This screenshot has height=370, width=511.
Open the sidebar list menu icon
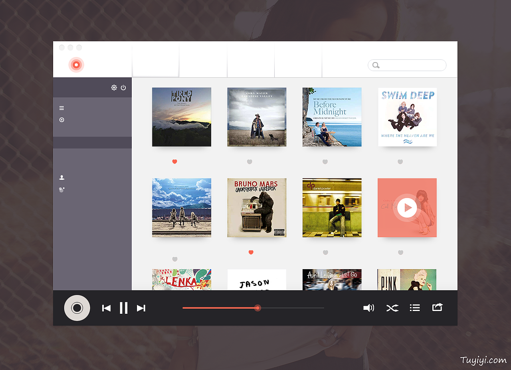tap(61, 108)
